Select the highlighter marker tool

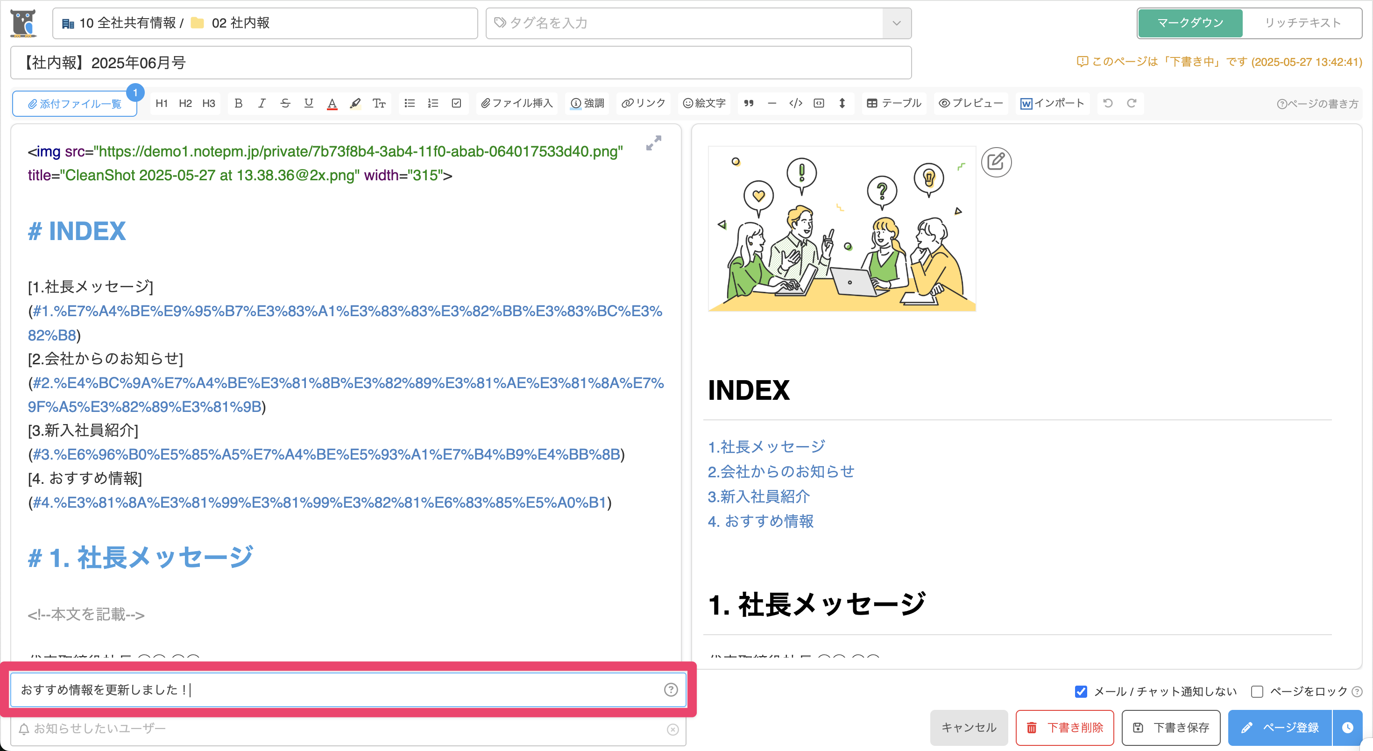coord(355,103)
